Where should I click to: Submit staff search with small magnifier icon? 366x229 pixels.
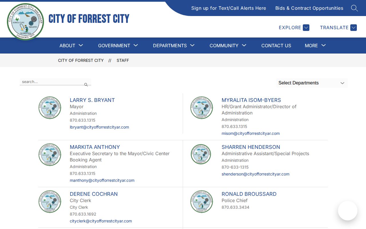86,85
